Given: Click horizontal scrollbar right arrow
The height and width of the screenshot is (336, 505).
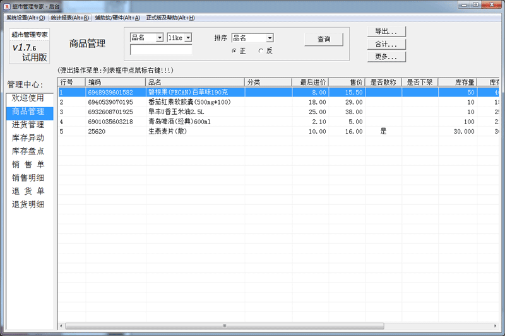Looking at the screenshot, I should [495, 326].
